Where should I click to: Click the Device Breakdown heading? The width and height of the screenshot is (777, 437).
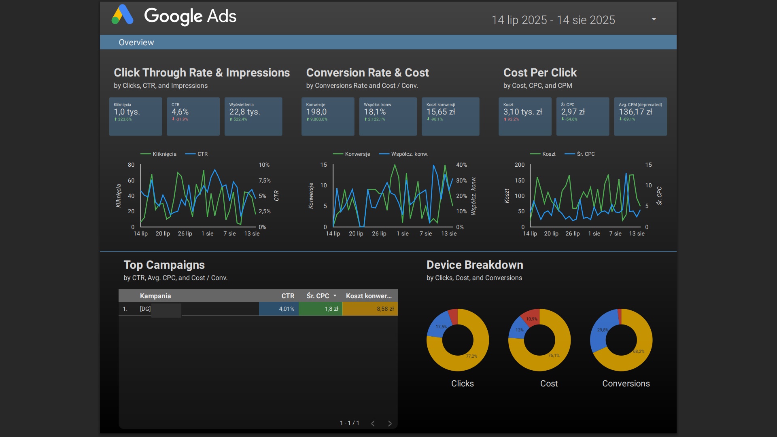click(475, 265)
